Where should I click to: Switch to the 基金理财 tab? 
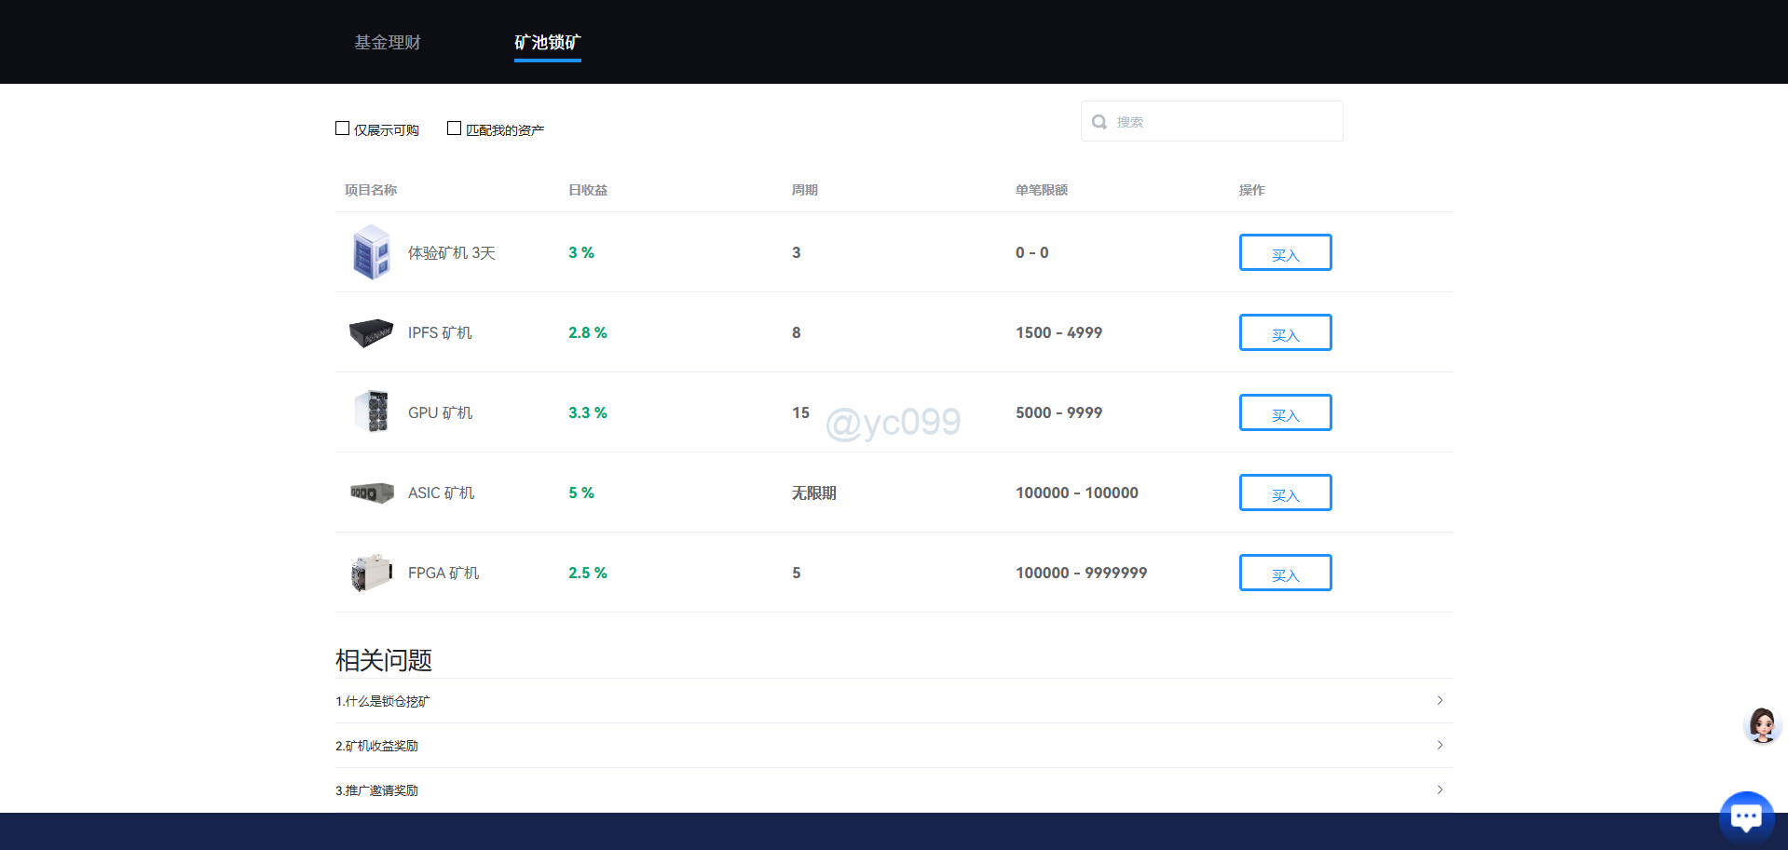click(x=388, y=43)
